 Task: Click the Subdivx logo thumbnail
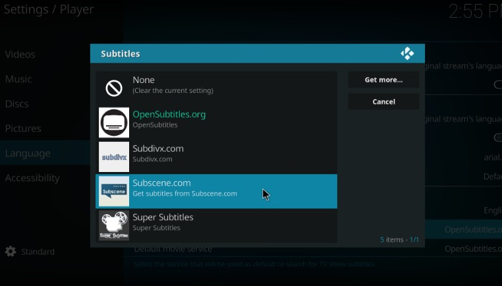[114, 157]
